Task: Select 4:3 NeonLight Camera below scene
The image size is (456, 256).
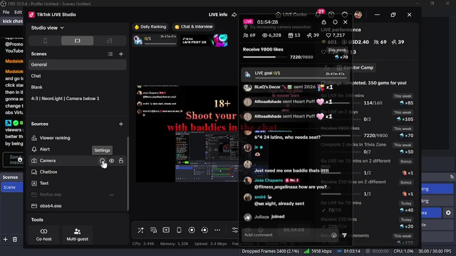Action: [x=77, y=98]
